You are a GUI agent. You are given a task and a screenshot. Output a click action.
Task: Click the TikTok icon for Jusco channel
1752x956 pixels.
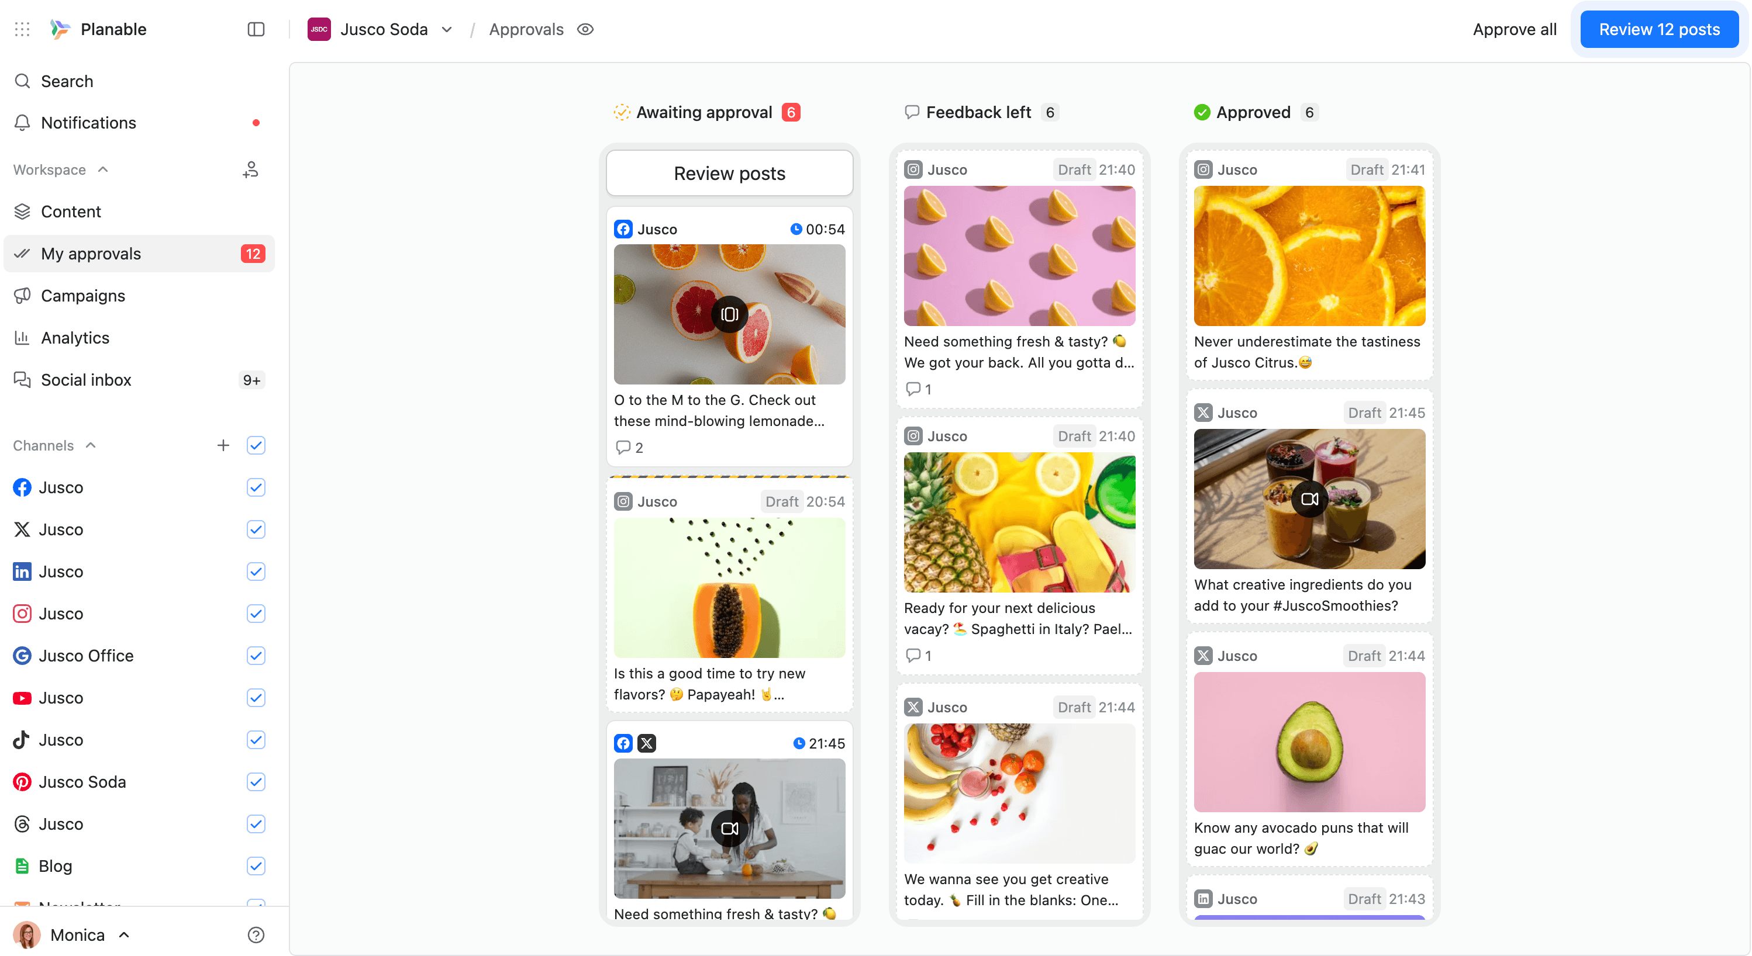click(22, 740)
